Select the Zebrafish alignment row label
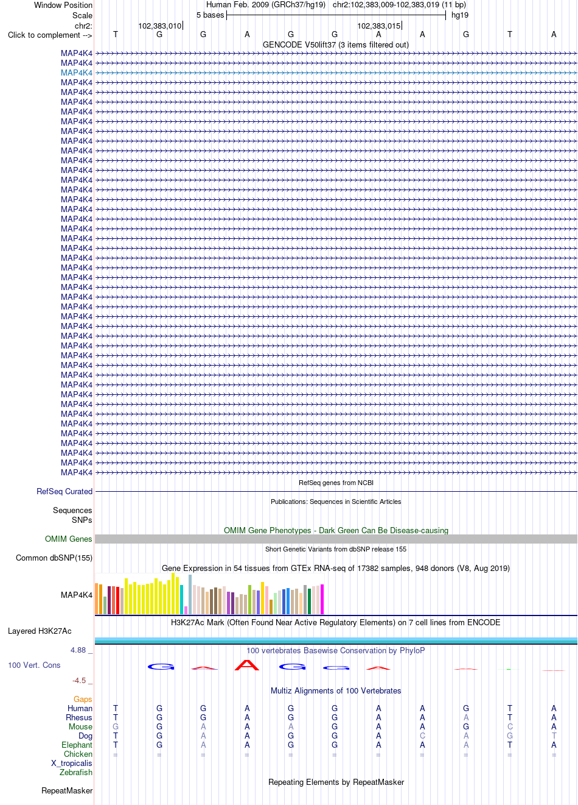578x805 pixels. pos(76,773)
